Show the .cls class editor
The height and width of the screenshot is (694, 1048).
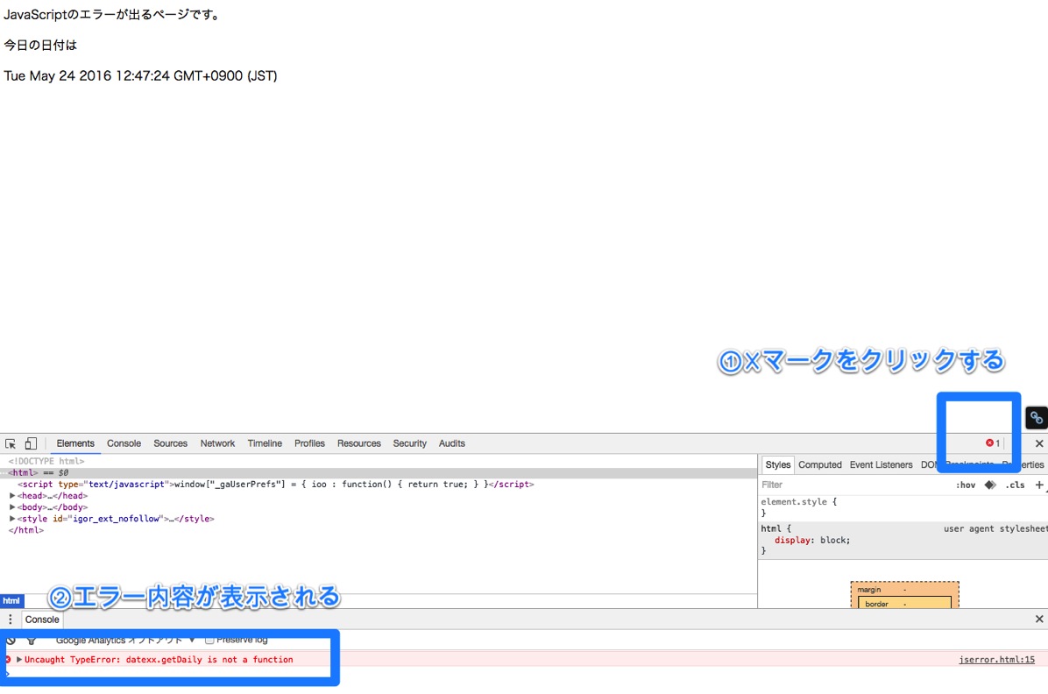(x=1016, y=485)
